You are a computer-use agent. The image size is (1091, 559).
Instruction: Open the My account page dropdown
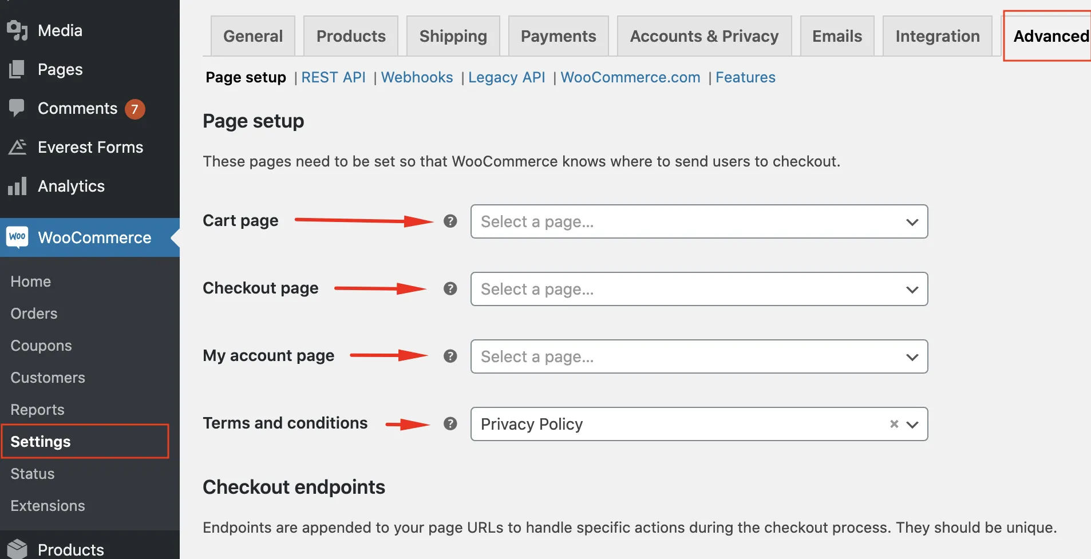pos(698,356)
